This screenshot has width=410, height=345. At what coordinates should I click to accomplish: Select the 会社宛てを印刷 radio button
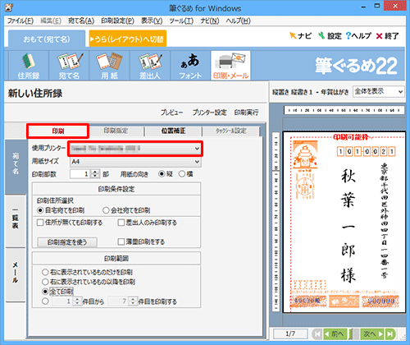click(x=106, y=210)
